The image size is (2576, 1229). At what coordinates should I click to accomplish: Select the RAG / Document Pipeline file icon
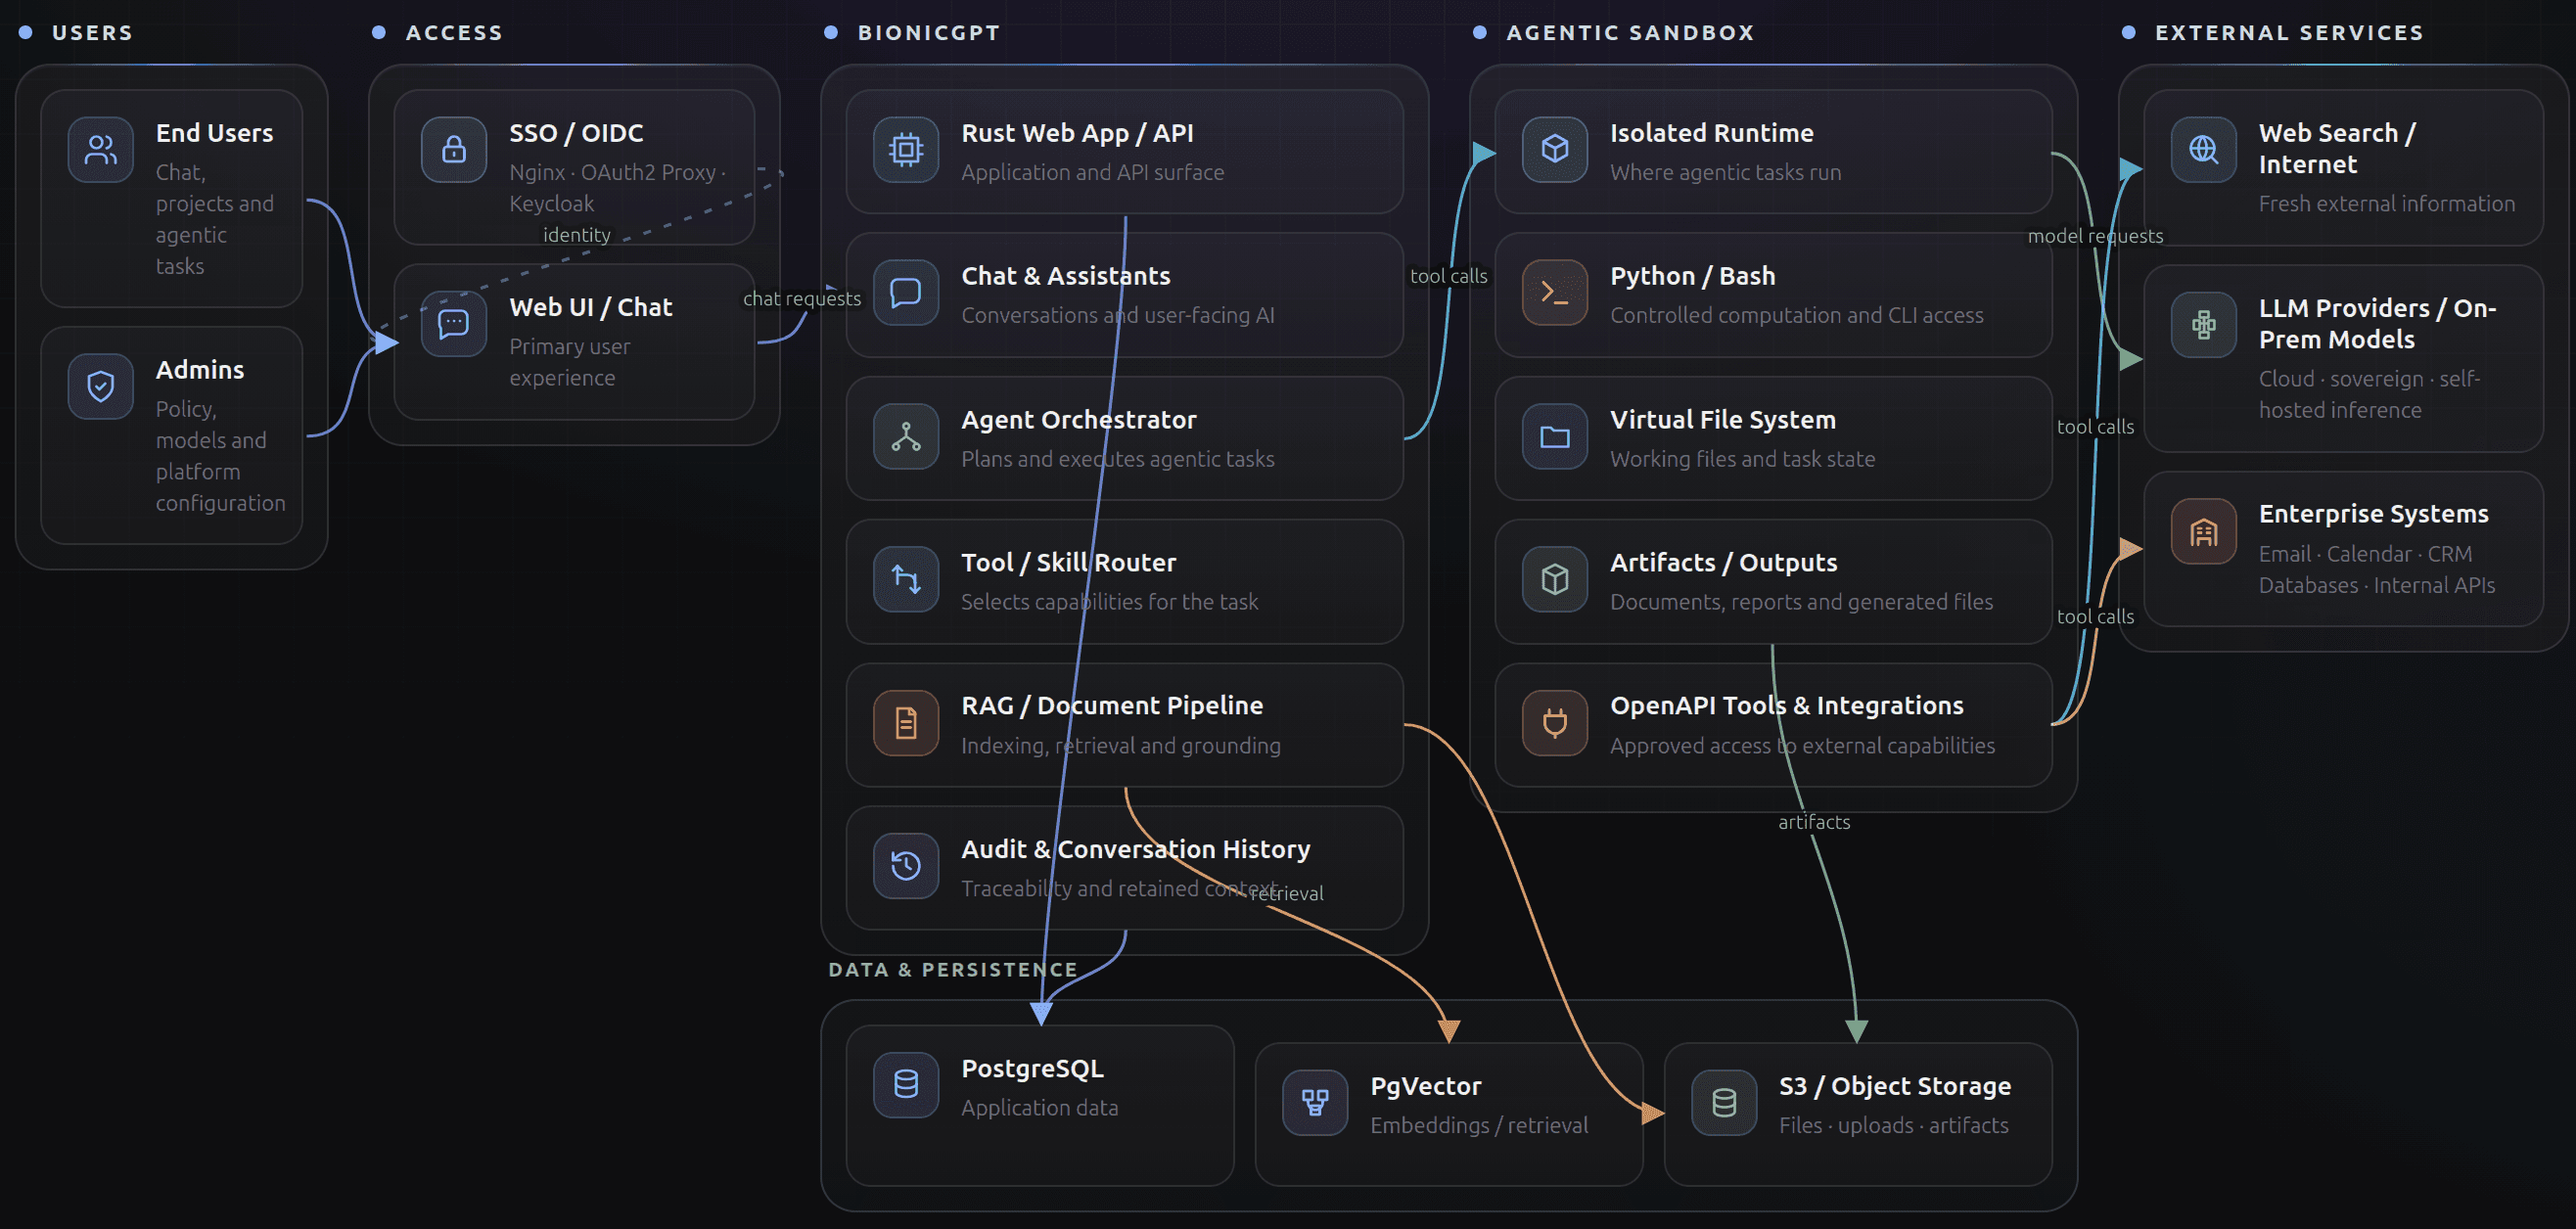tap(906, 723)
